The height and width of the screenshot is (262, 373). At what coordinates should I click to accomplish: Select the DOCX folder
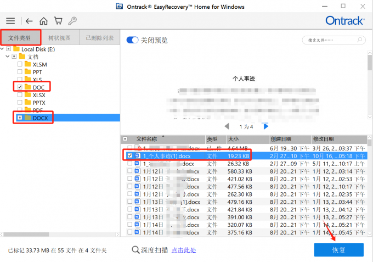40,118
